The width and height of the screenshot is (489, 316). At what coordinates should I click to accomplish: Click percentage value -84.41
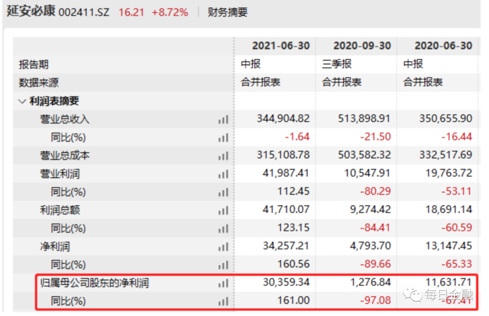(375, 227)
